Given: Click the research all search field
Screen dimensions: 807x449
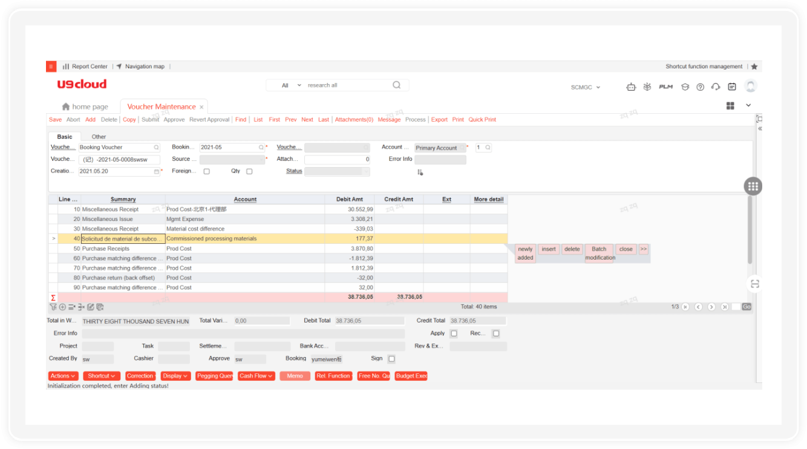Looking at the screenshot, I should click(x=345, y=85).
